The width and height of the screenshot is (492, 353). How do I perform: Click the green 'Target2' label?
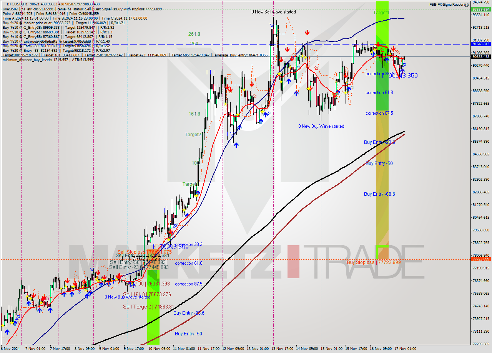(193, 135)
